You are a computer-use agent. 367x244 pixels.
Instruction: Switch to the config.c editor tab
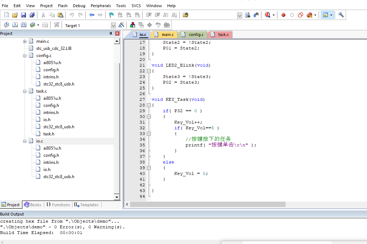point(196,35)
